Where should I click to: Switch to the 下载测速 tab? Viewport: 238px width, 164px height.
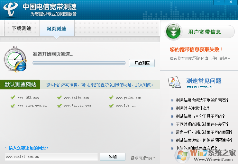(x=22, y=28)
